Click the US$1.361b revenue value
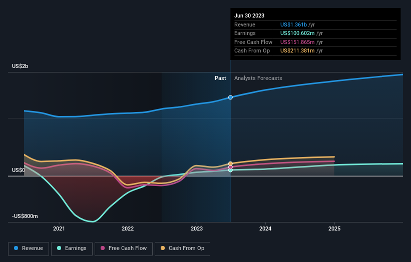 293,24
